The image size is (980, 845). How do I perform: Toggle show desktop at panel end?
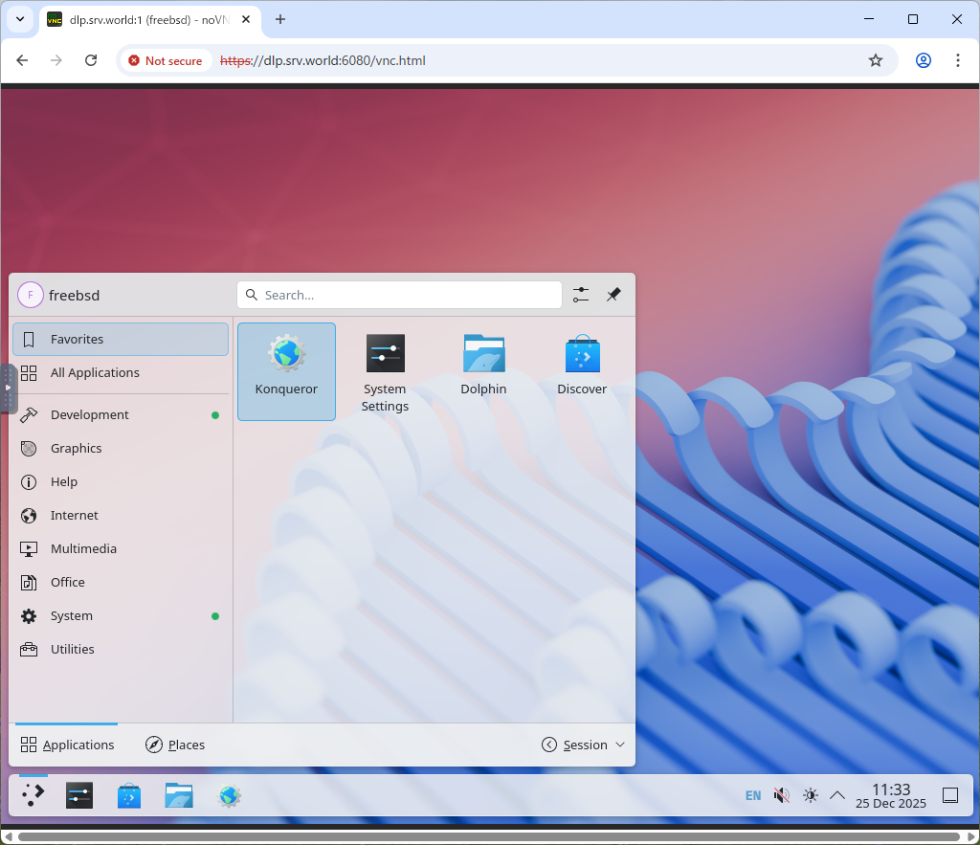point(949,795)
